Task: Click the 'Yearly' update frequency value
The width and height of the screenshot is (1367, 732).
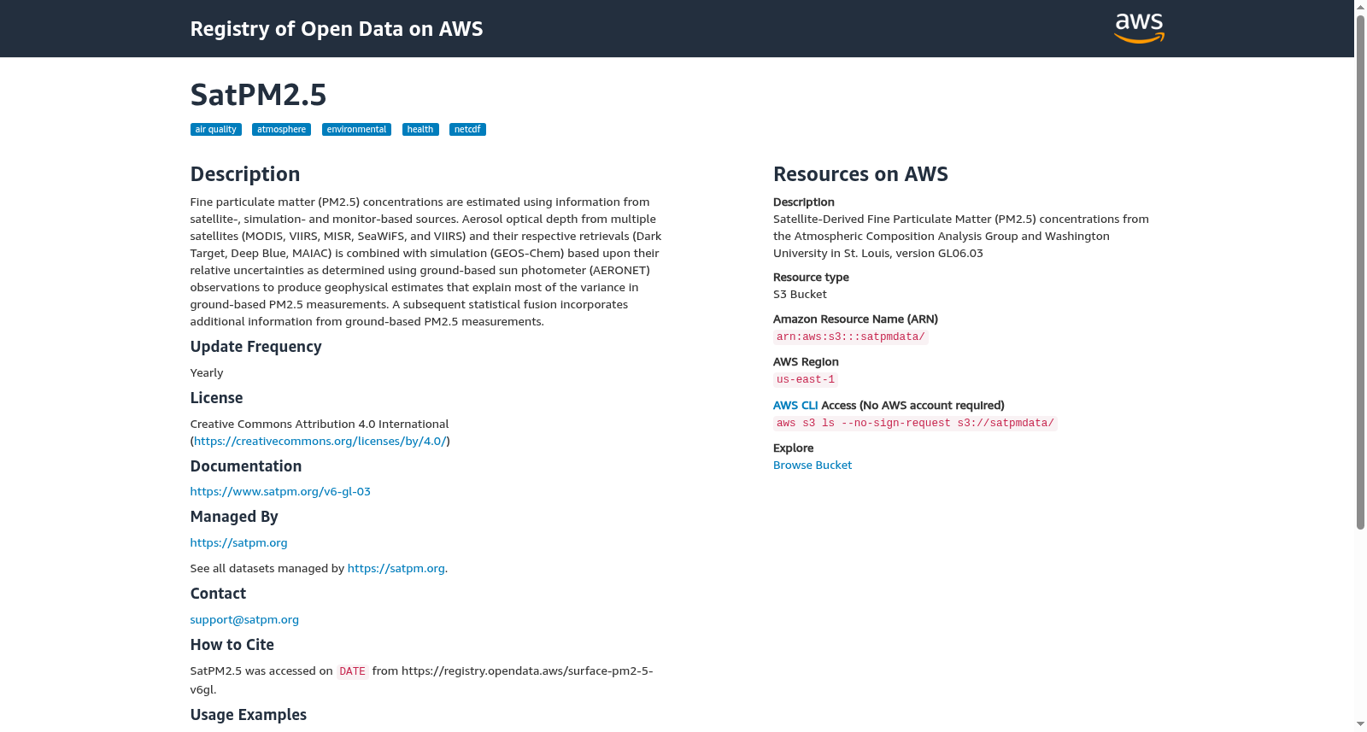Action: [207, 373]
